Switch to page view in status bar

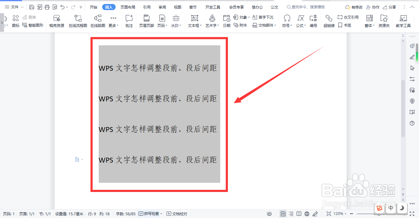click(x=283, y=214)
